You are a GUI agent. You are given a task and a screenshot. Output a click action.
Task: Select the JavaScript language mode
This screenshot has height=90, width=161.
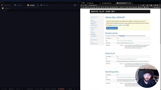click(x=29, y=89)
